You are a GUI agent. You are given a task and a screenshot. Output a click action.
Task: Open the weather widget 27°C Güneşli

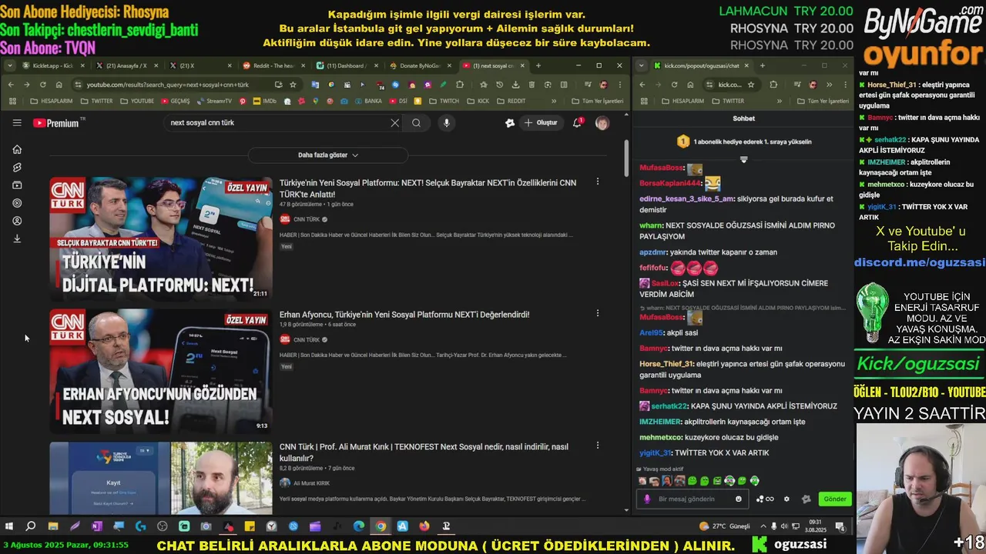pyautogui.click(x=724, y=526)
